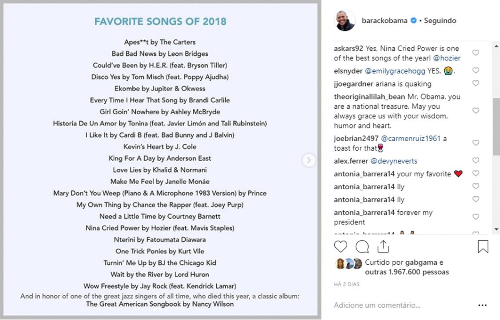Image resolution: width=500 pixels, height=320 pixels.
Task: Open the @hozier mention link
Action: (x=447, y=58)
